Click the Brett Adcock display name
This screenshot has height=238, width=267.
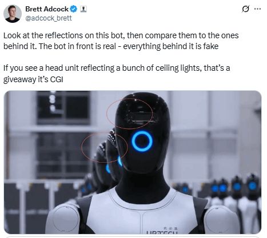point(47,9)
